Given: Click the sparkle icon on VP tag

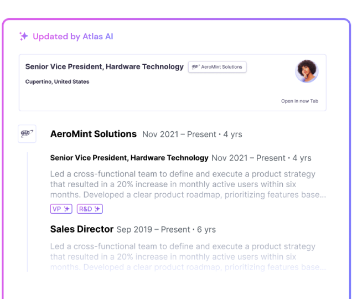Looking at the screenshot, I should coord(67,209).
